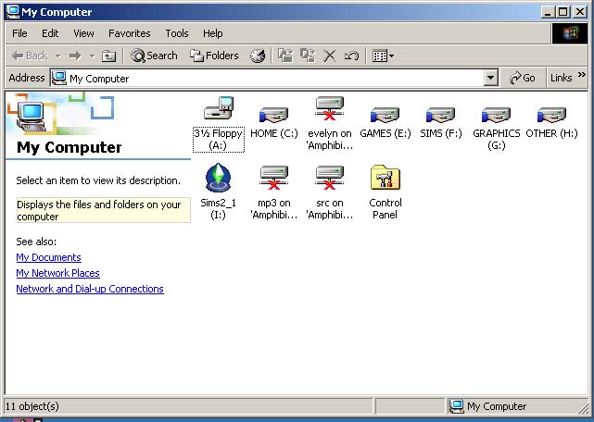Open the Tools menu

(x=177, y=33)
